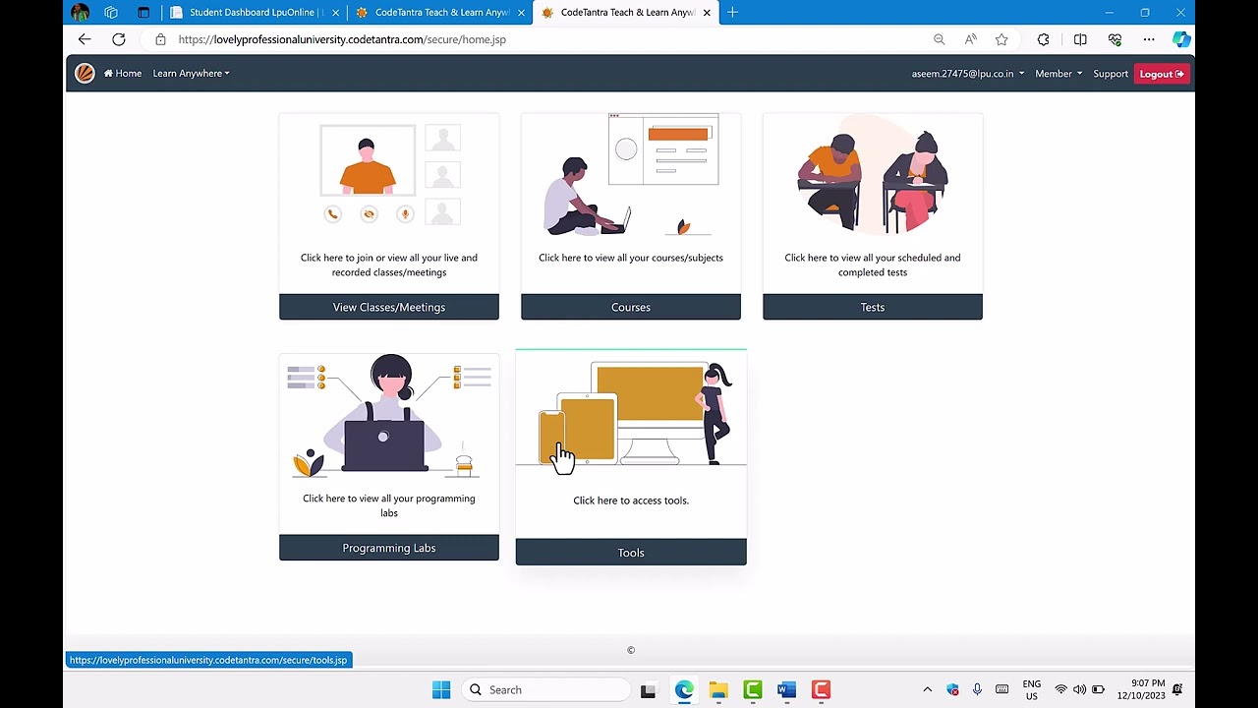Click the taskbar Search box
Viewport: 1258px width, 708px height.
546,690
